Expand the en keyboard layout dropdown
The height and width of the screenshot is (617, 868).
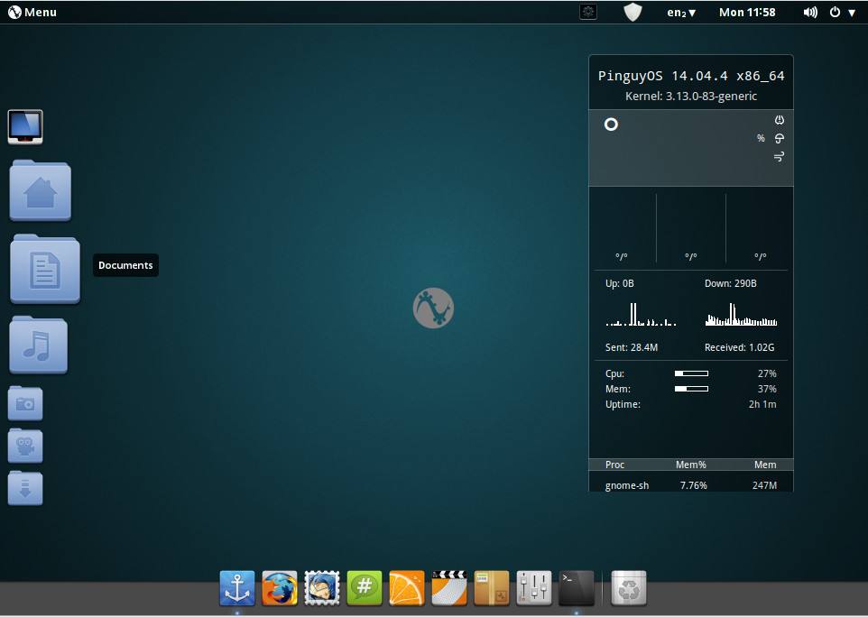point(681,12)
